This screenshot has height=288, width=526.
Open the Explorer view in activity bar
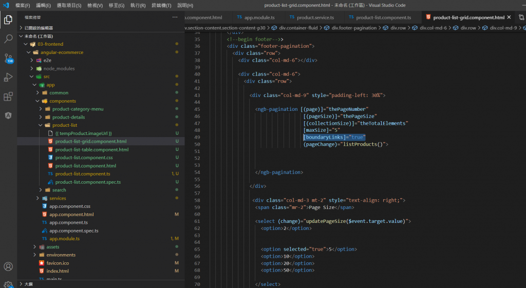click(8, 20)
